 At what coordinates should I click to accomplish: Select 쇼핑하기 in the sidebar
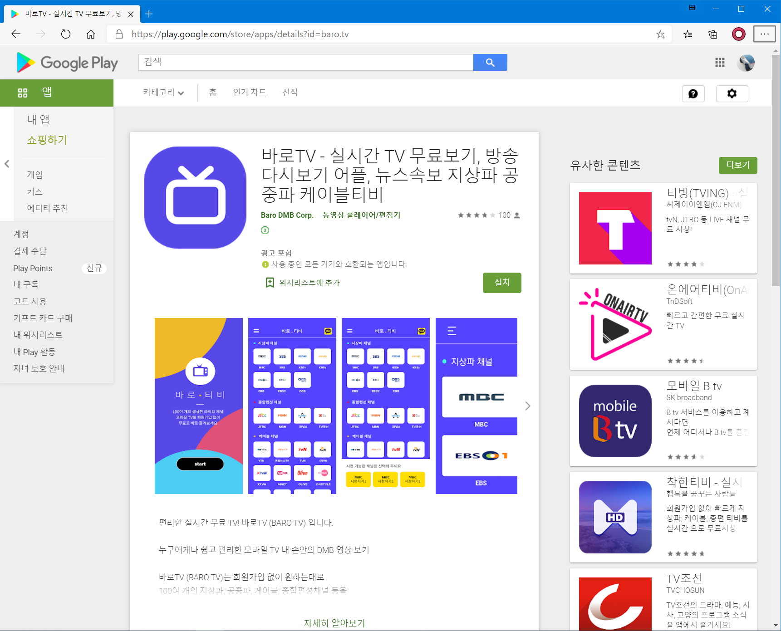pyautogui.click(x=47, y=140)
